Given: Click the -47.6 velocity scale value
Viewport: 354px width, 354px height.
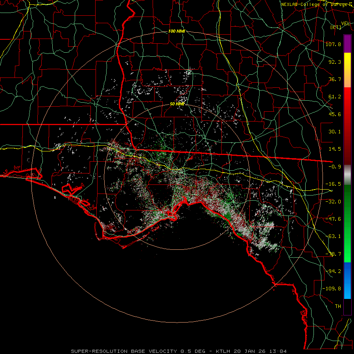Looking at the screenshot, I should point(333,219).
